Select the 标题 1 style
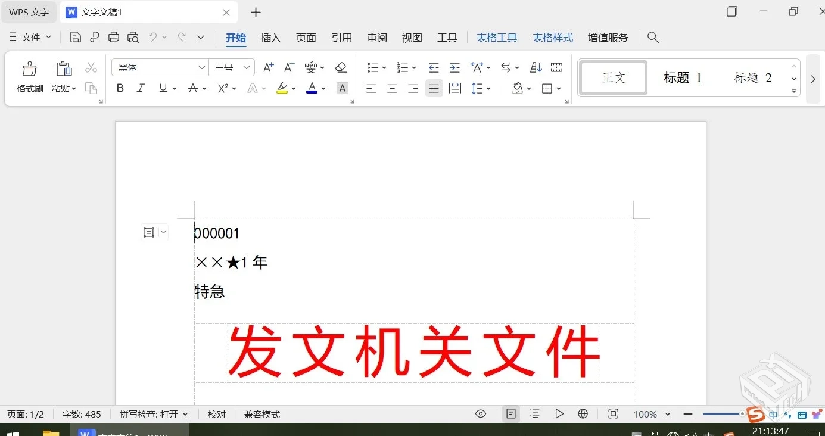Image resolution: width=825 pixels, height=436 pixels. (x=682, y=77)
